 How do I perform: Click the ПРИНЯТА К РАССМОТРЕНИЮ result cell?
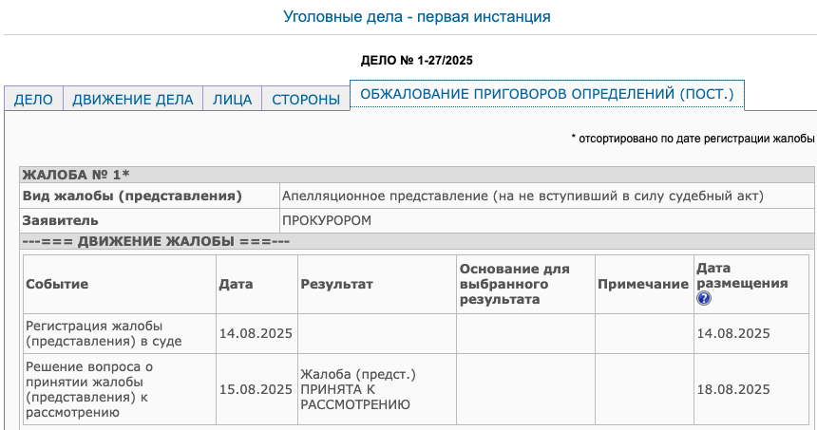[377, 389]
